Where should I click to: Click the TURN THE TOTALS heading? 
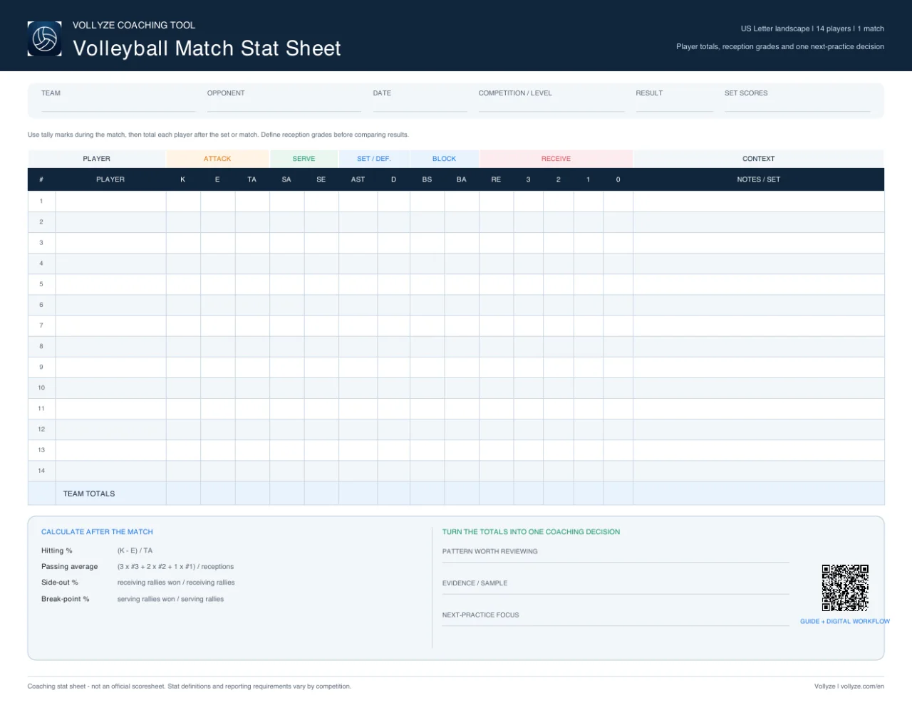click(531, 532)
